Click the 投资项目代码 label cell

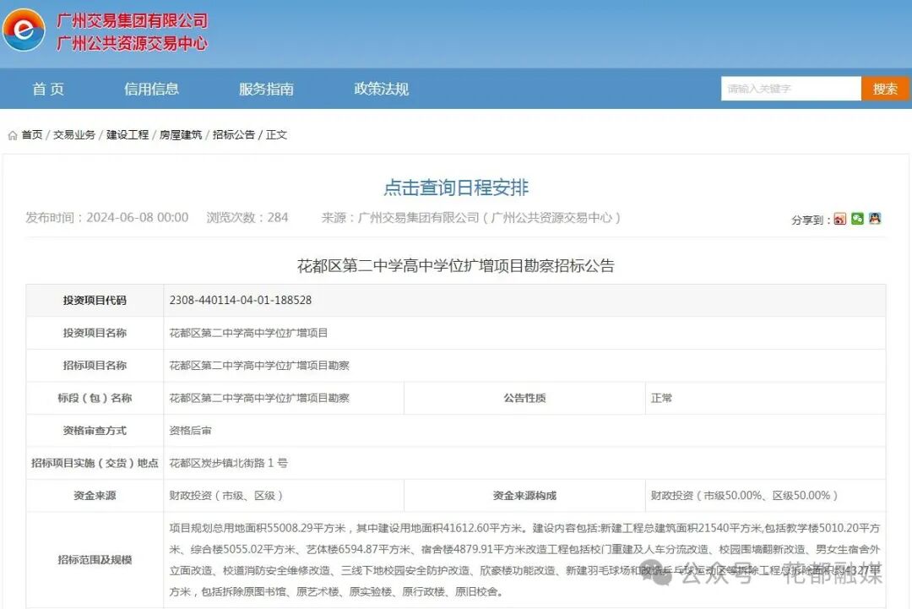95,300
